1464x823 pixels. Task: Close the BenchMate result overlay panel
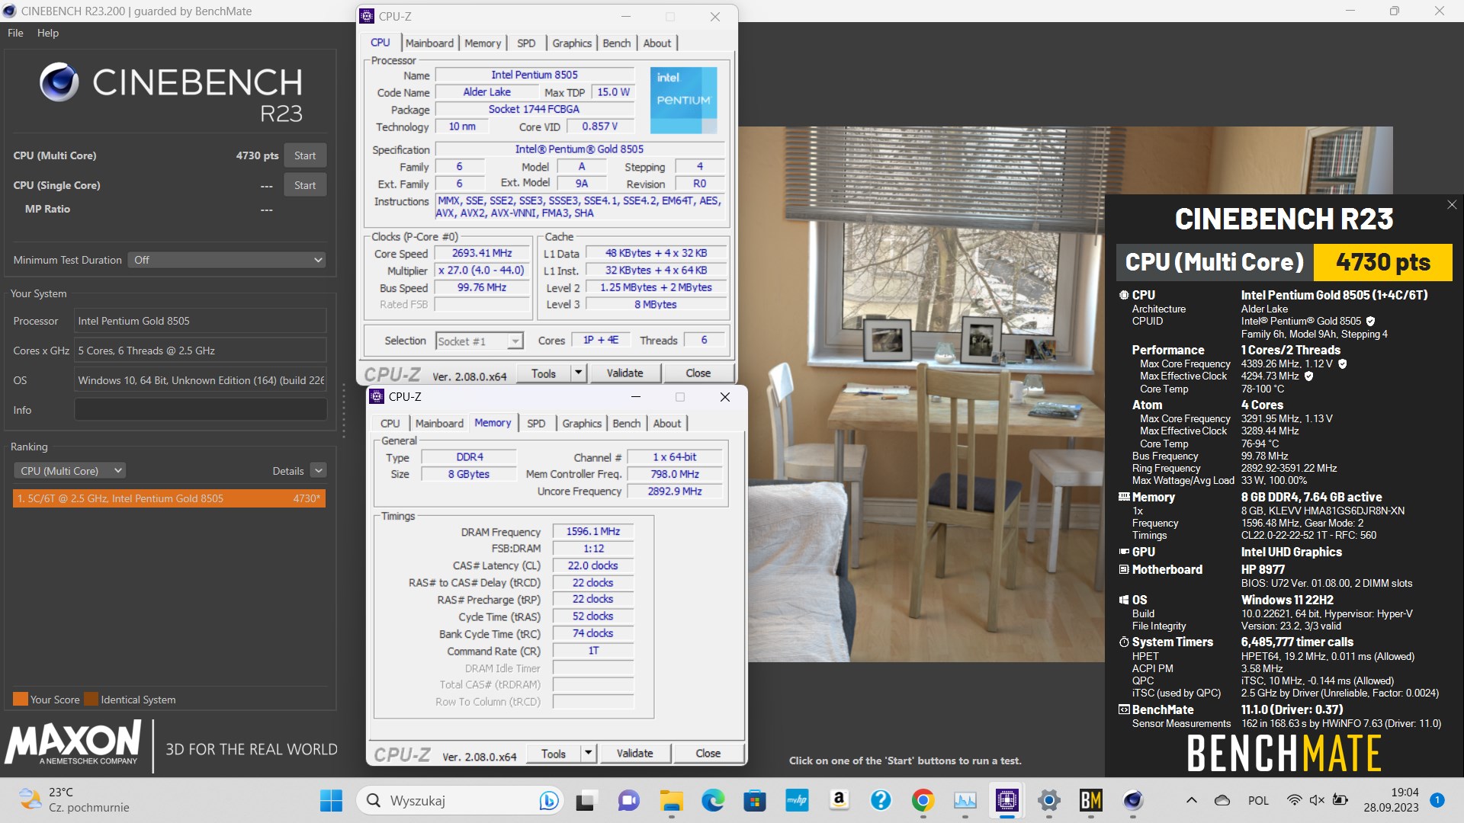1452,205
